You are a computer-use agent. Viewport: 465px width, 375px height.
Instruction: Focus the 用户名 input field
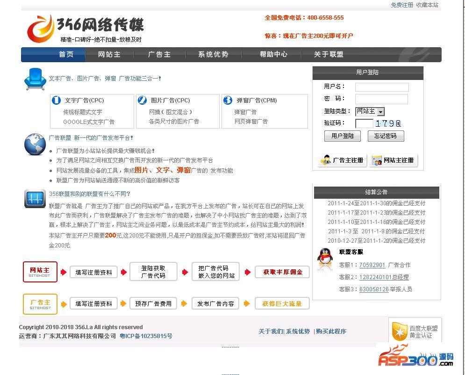[x=382, y=87]
